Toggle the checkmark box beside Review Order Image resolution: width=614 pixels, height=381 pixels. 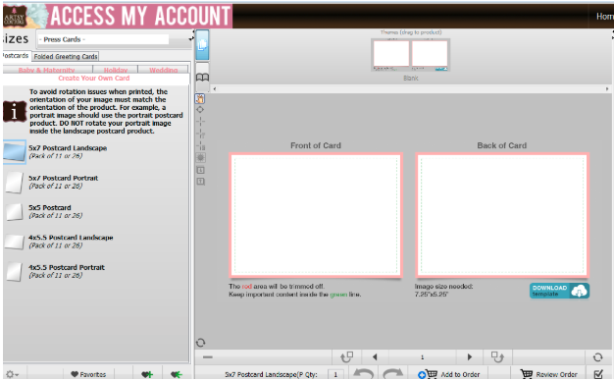click(598, 374)
